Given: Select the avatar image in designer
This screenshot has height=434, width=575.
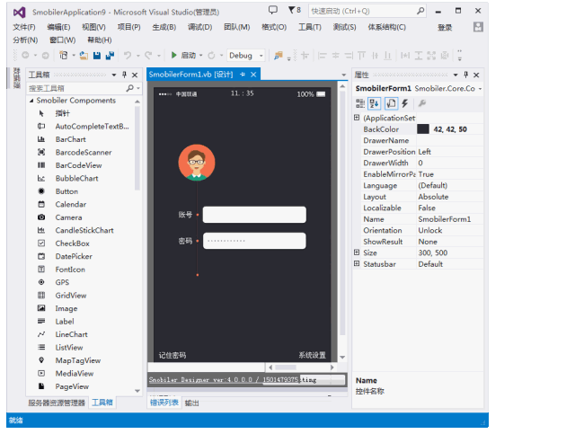Looking at the screenshot, I should pos(197,163).
